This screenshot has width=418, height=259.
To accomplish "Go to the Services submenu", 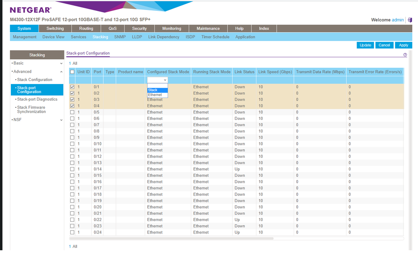I will click(78, 37).
